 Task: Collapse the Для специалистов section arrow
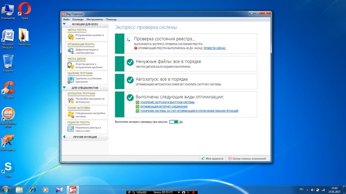[x=64, y=87]
